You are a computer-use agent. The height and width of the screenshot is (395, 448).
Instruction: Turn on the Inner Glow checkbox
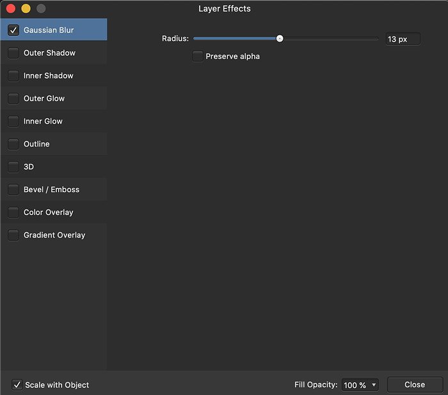[x=13, y=121]
